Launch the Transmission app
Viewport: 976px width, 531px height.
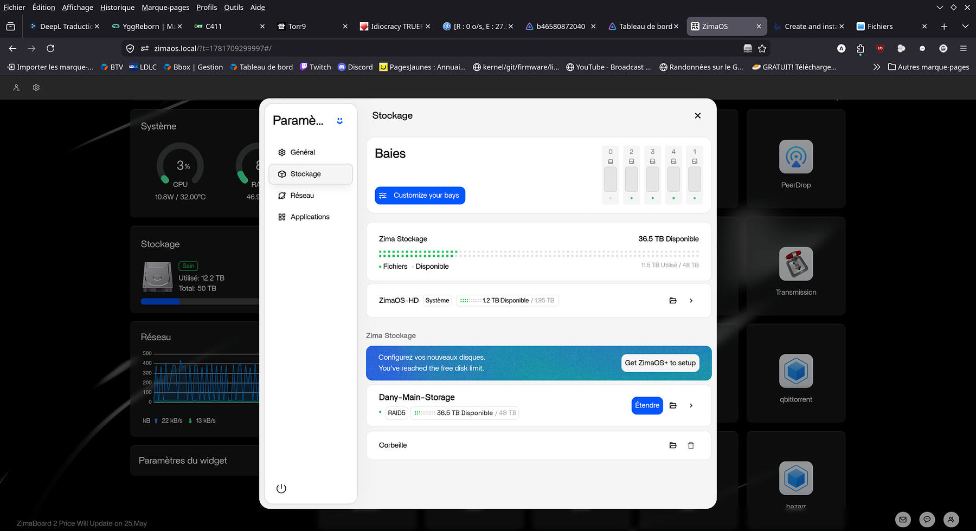[795, 264]
